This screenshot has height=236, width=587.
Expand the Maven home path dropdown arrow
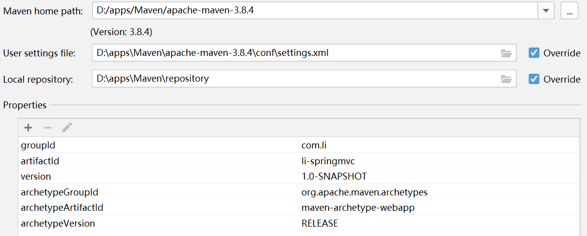tap(546, 11)
